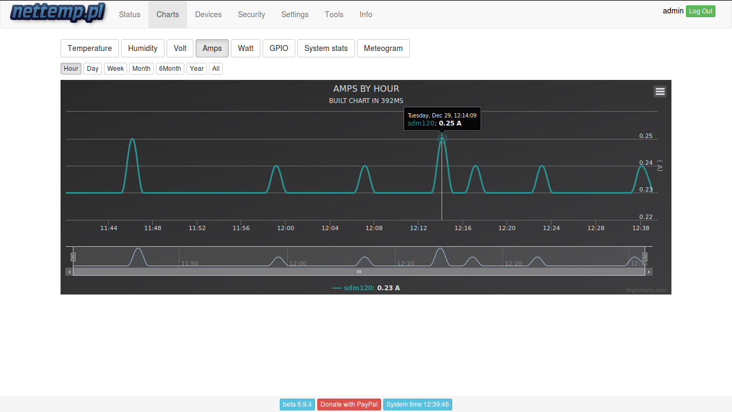Image resolution: width=732 pixels, height=412 pixels.
Task: Switch the chart to Month range
Action: coord(141,69)
